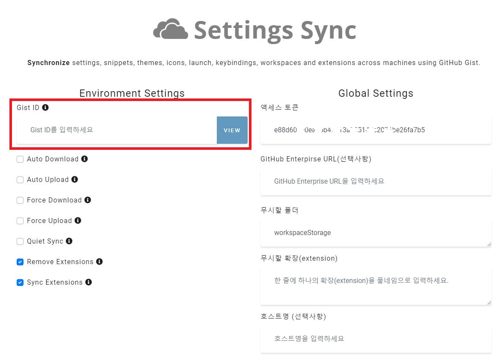Uncheck the Remove Extensions checkbox
Image resolution: width=503 pixels, height=357 pixels.
(x=20, y=262)
